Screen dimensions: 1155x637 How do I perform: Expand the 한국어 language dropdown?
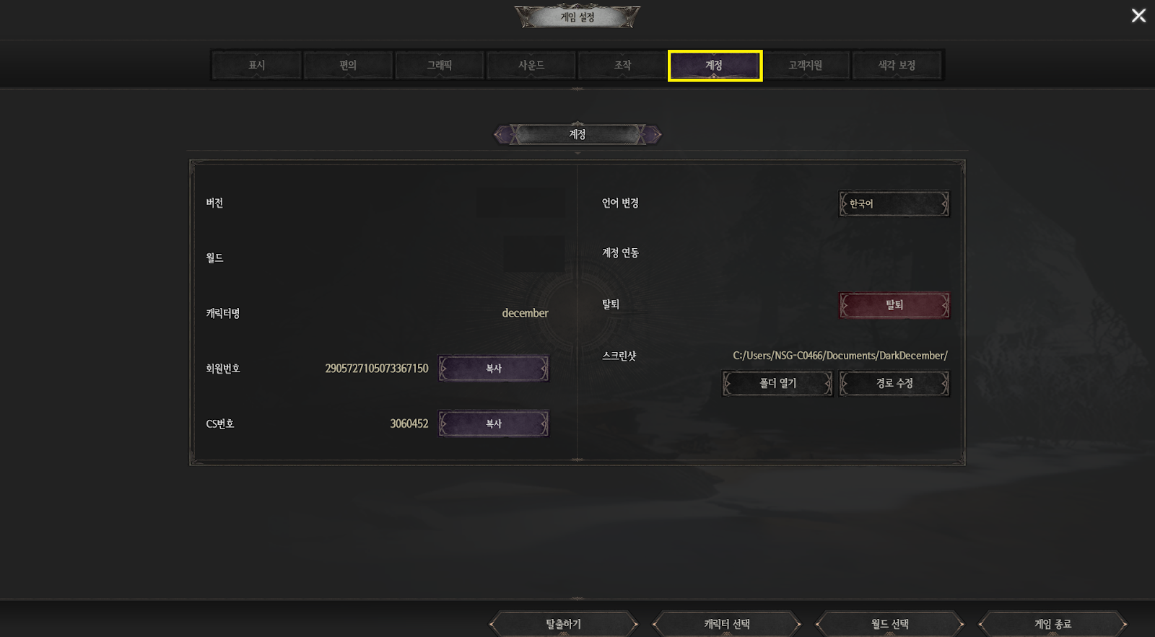click(894, 203)
